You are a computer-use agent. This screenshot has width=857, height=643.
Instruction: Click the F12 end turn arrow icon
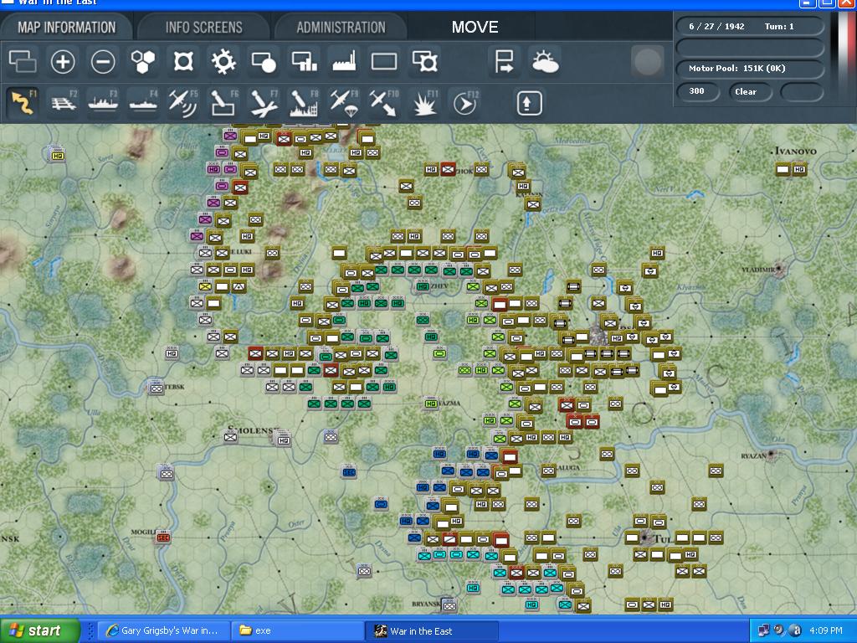click(465, 103)
